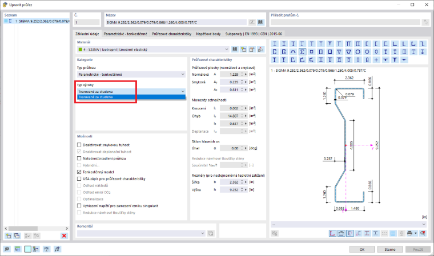Open Šířka b value arrow menu
The width and height of the screenshot is (434, 256).
(246, 182)
